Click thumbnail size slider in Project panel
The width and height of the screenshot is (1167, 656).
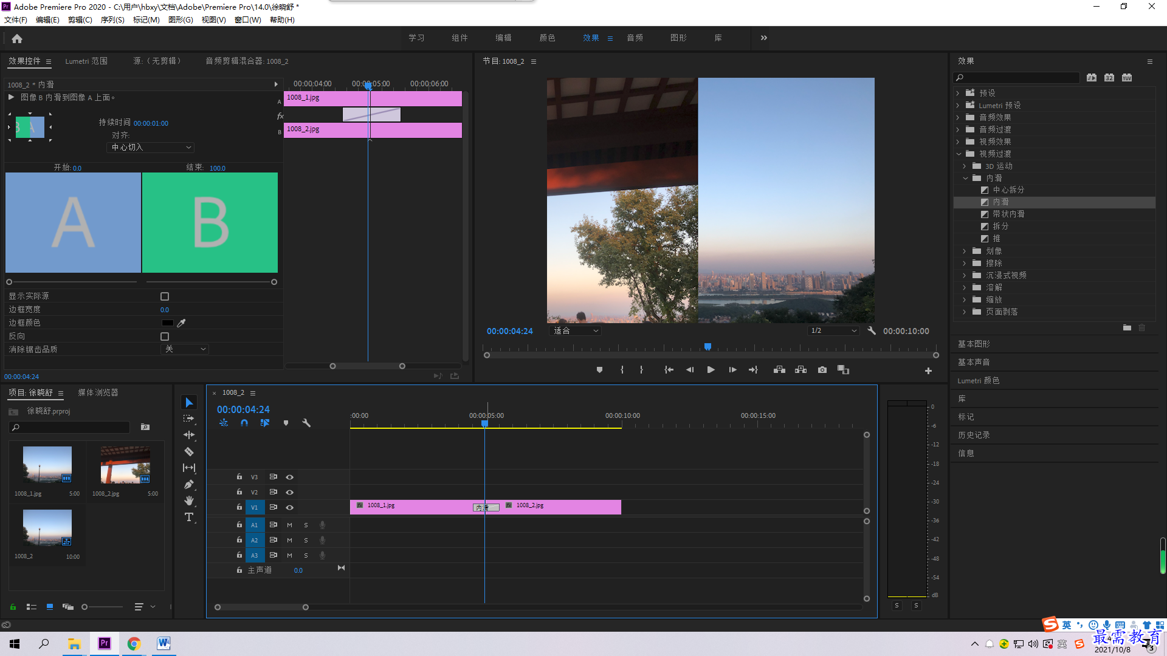[102, 607]
